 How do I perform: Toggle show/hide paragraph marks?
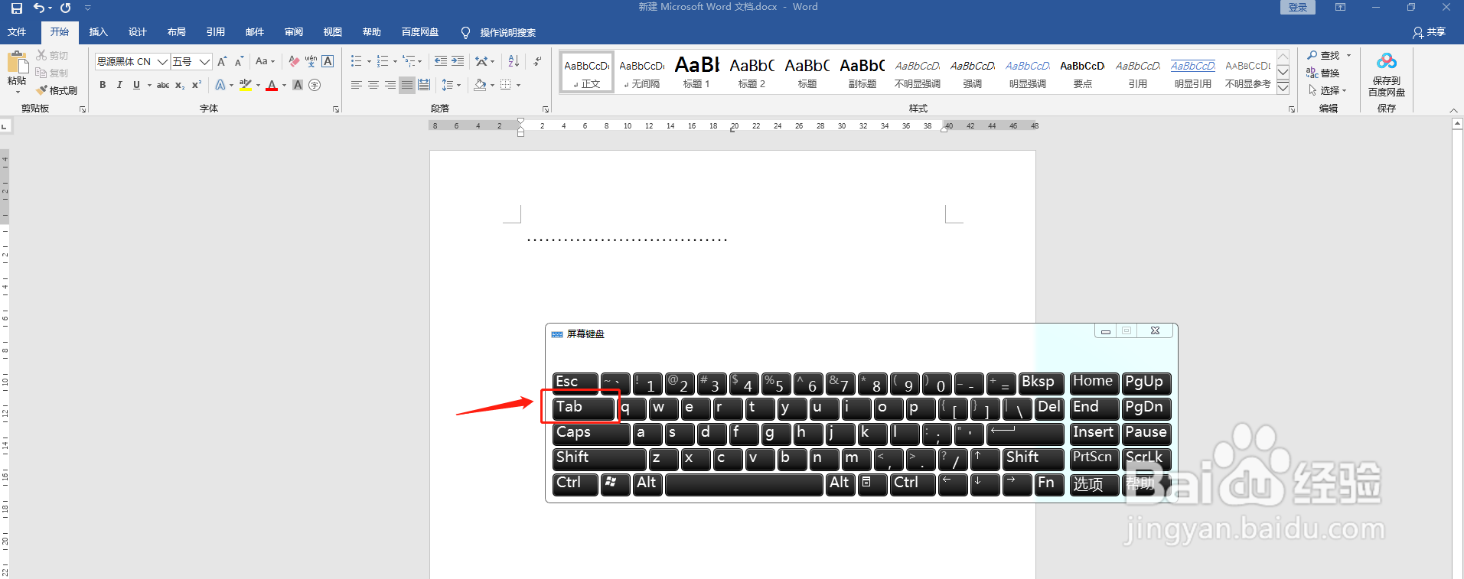coord(537,61)
